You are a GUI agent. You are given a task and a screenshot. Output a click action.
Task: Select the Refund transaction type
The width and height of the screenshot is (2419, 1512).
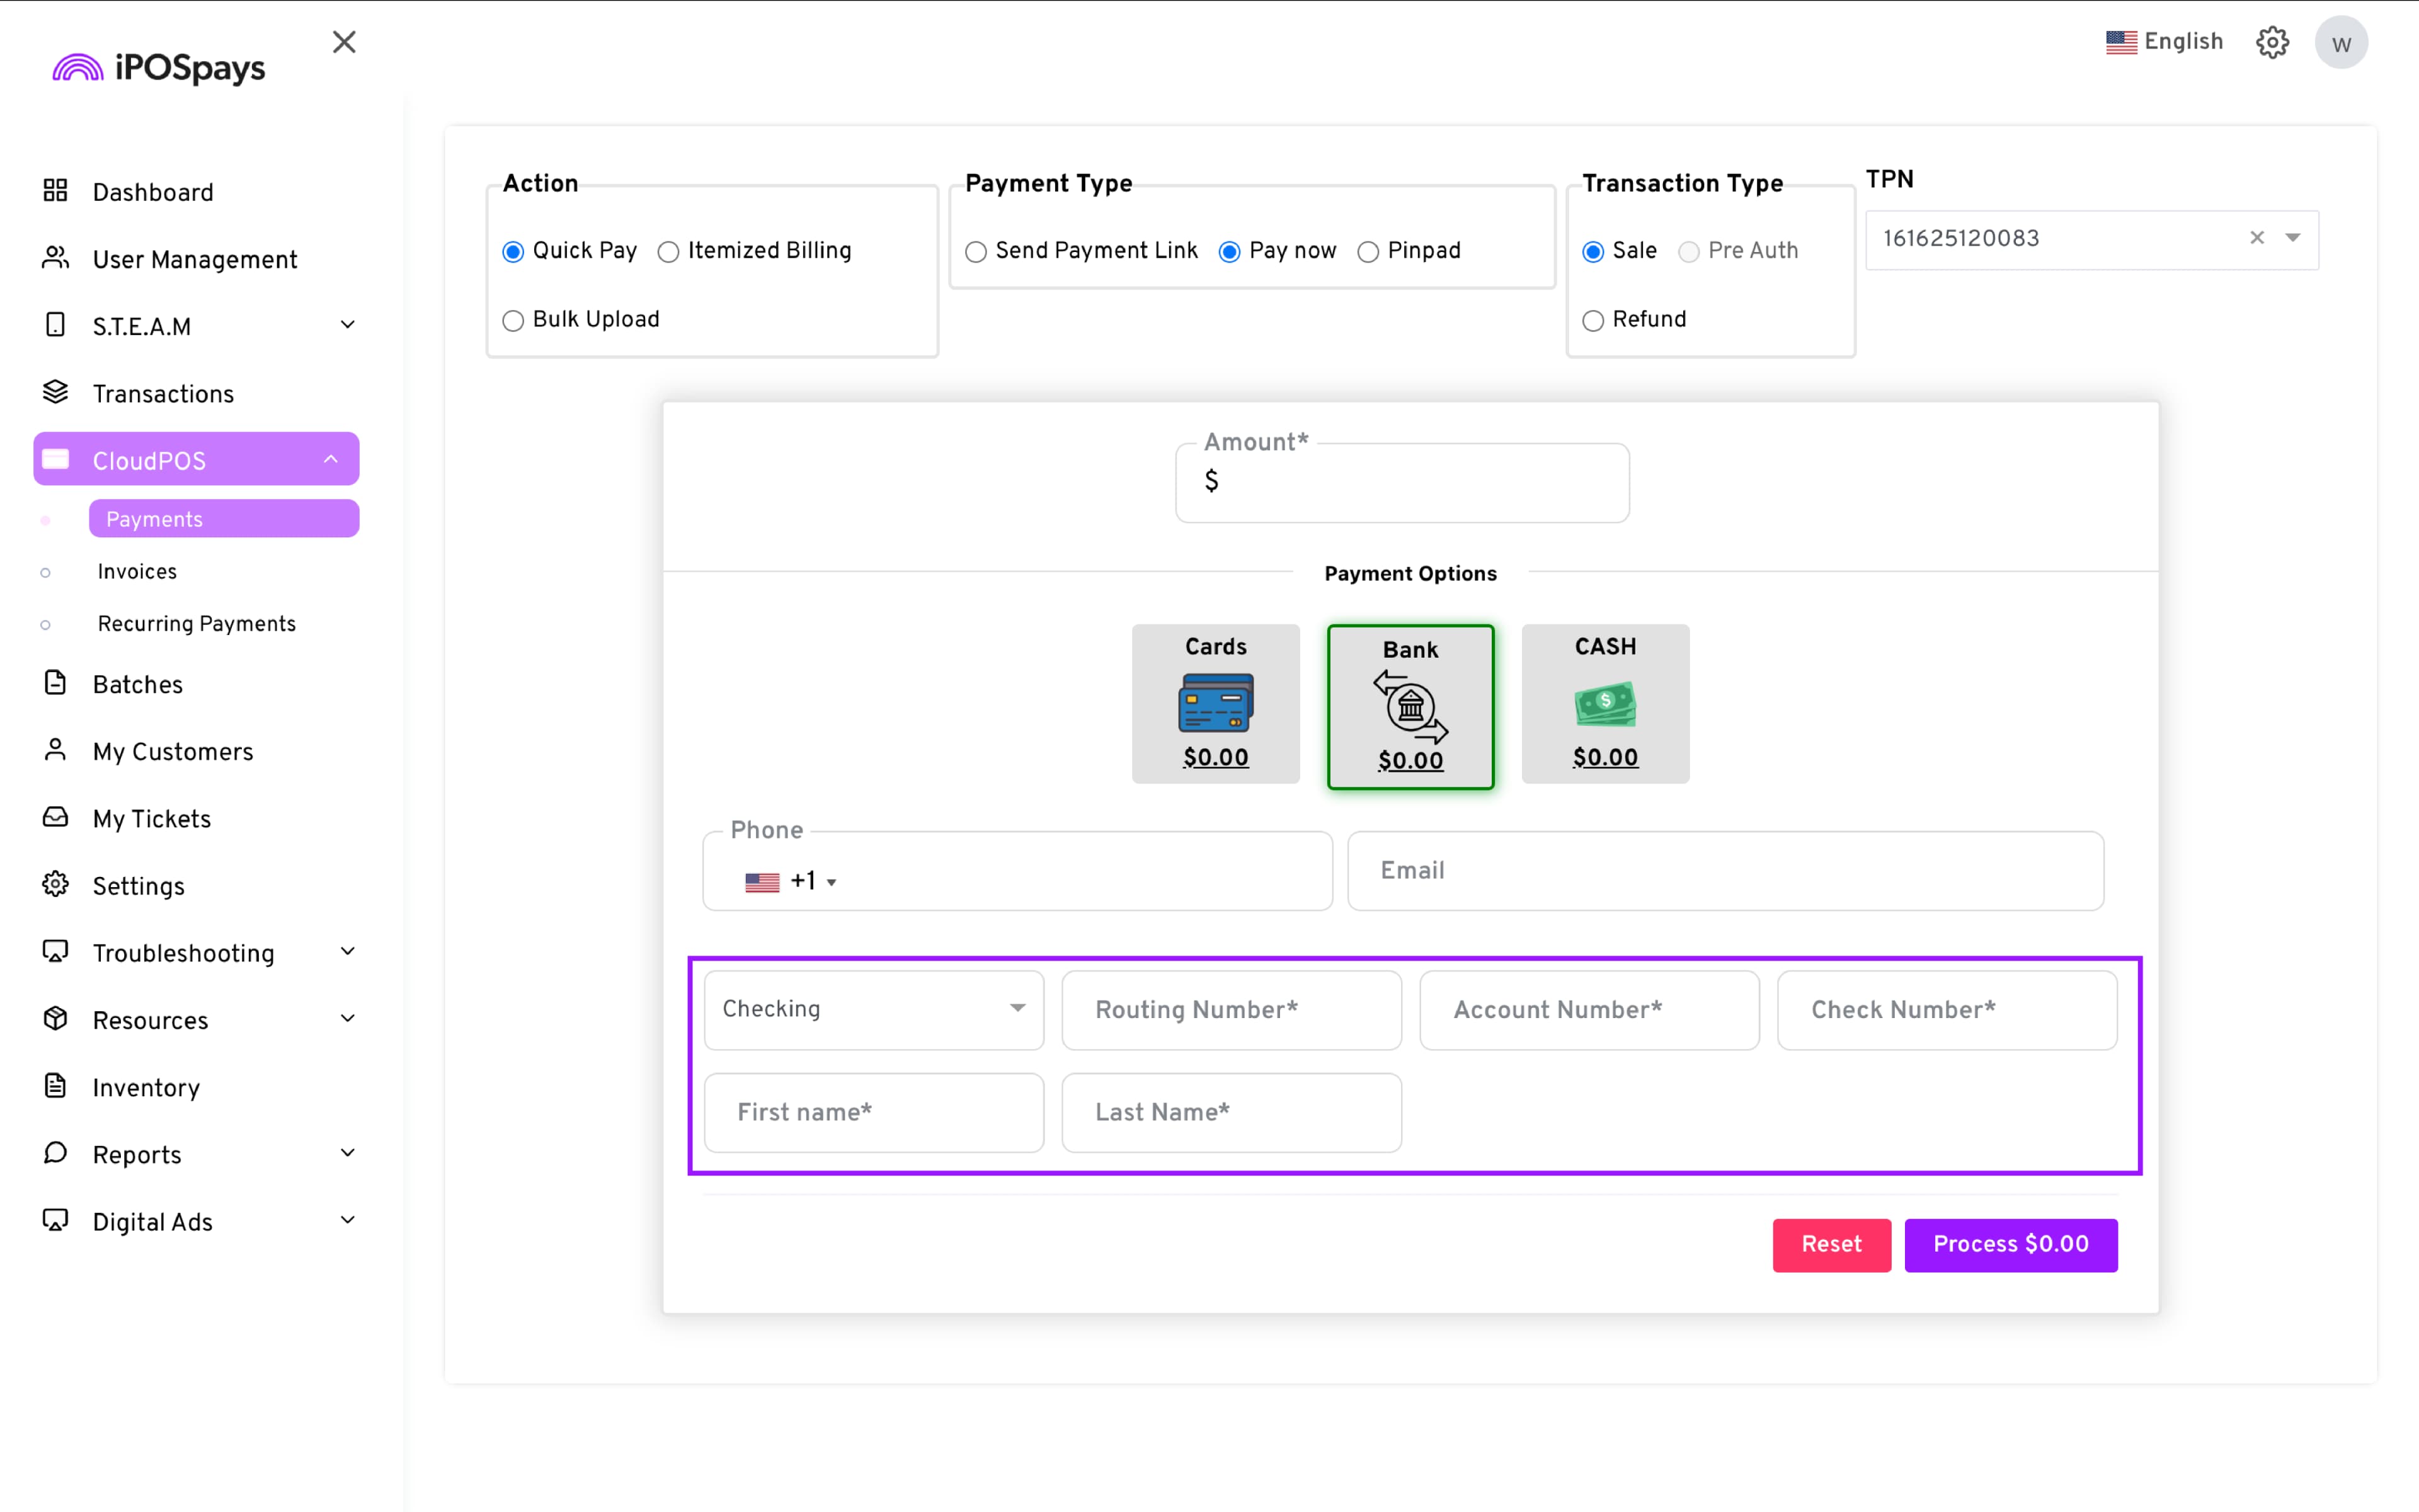click(1593, 321)
